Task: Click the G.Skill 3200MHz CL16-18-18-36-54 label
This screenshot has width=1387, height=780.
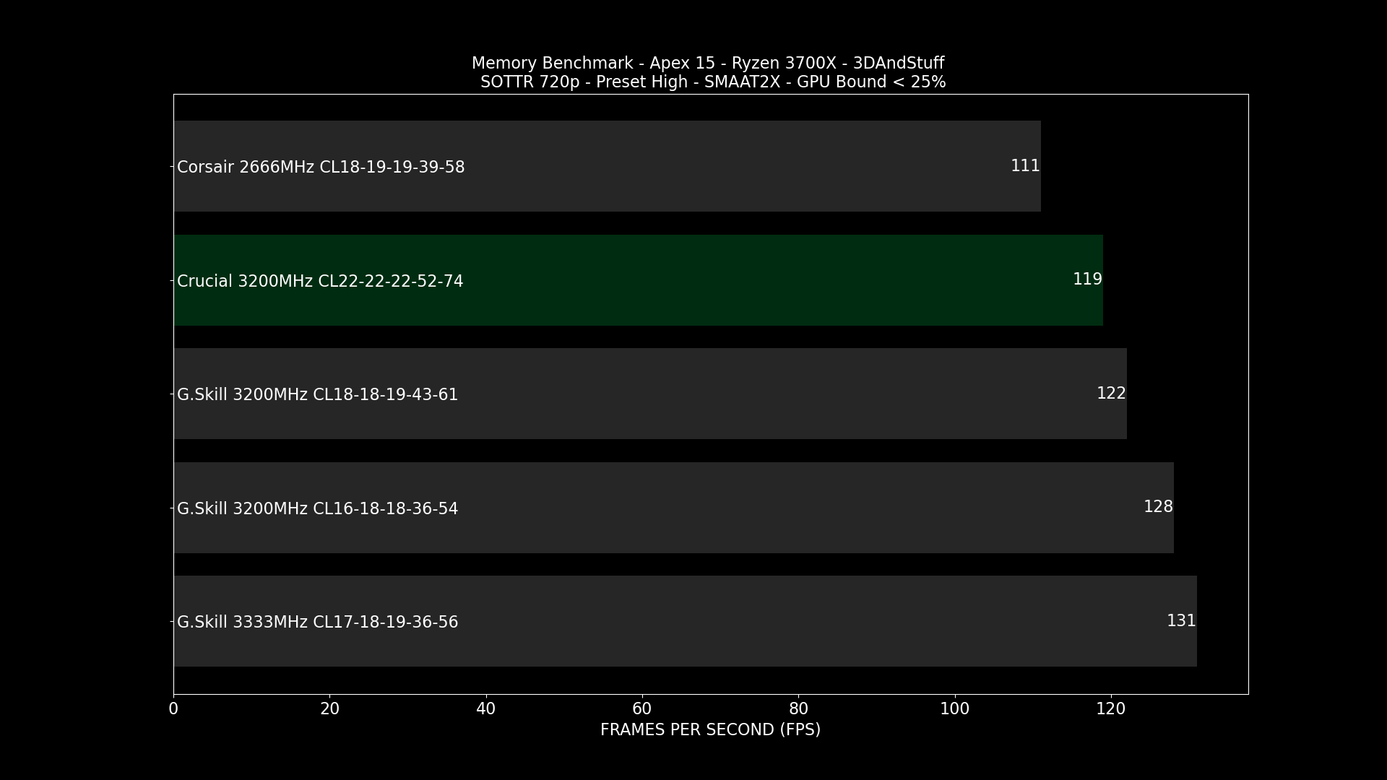Action: tap(317, 508)
